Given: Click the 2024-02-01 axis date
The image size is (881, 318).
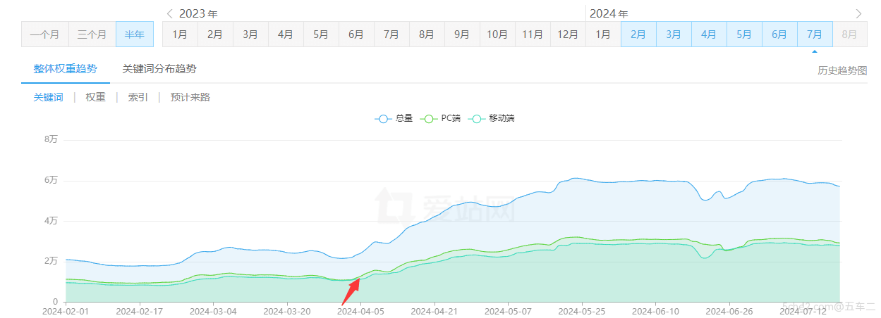Looking at the screenshot, I should tap(65, 310).
